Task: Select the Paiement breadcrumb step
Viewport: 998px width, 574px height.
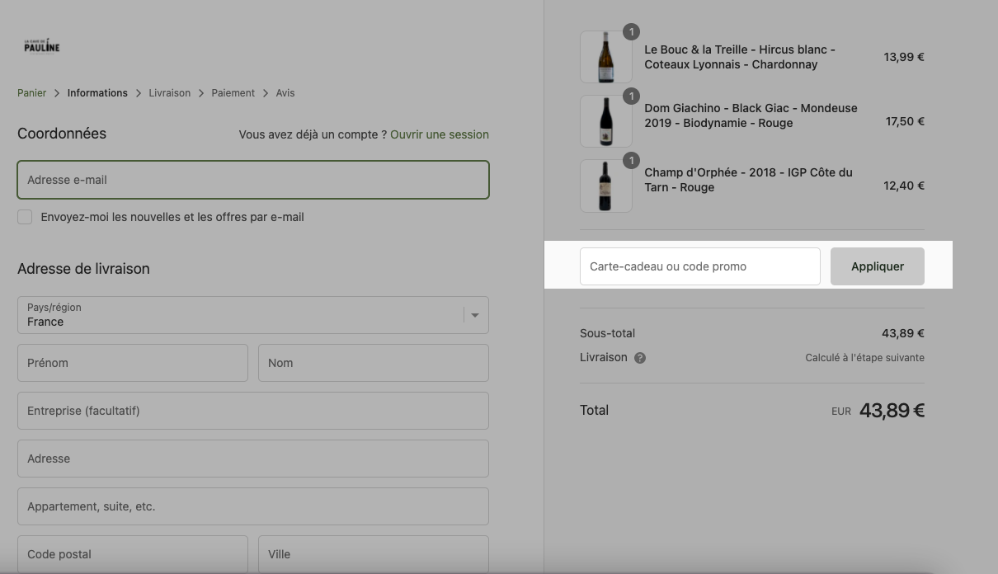Action: 233,93
